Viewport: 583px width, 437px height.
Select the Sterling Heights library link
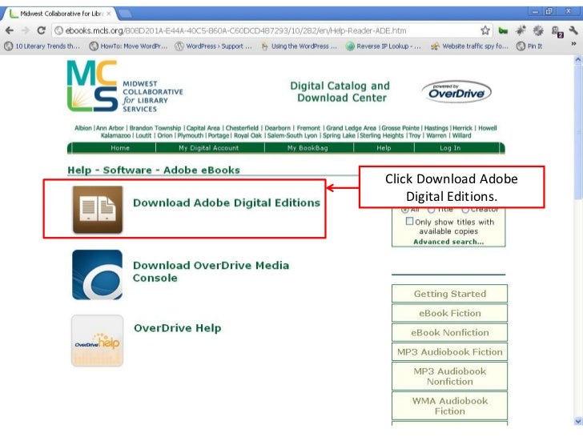click(x=381, y=135)
